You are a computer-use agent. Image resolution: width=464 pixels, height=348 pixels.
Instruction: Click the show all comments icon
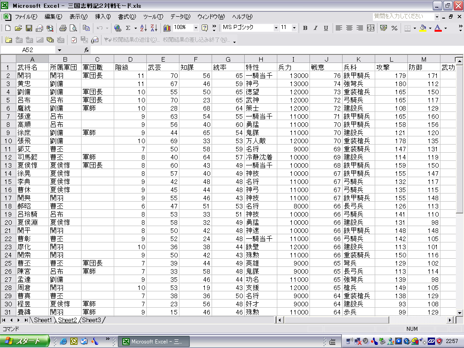click(50, 40)
